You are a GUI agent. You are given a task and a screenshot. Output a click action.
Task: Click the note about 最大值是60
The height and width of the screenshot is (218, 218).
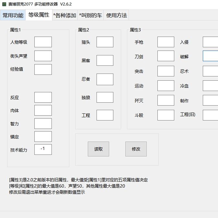(x=67, y=186)
